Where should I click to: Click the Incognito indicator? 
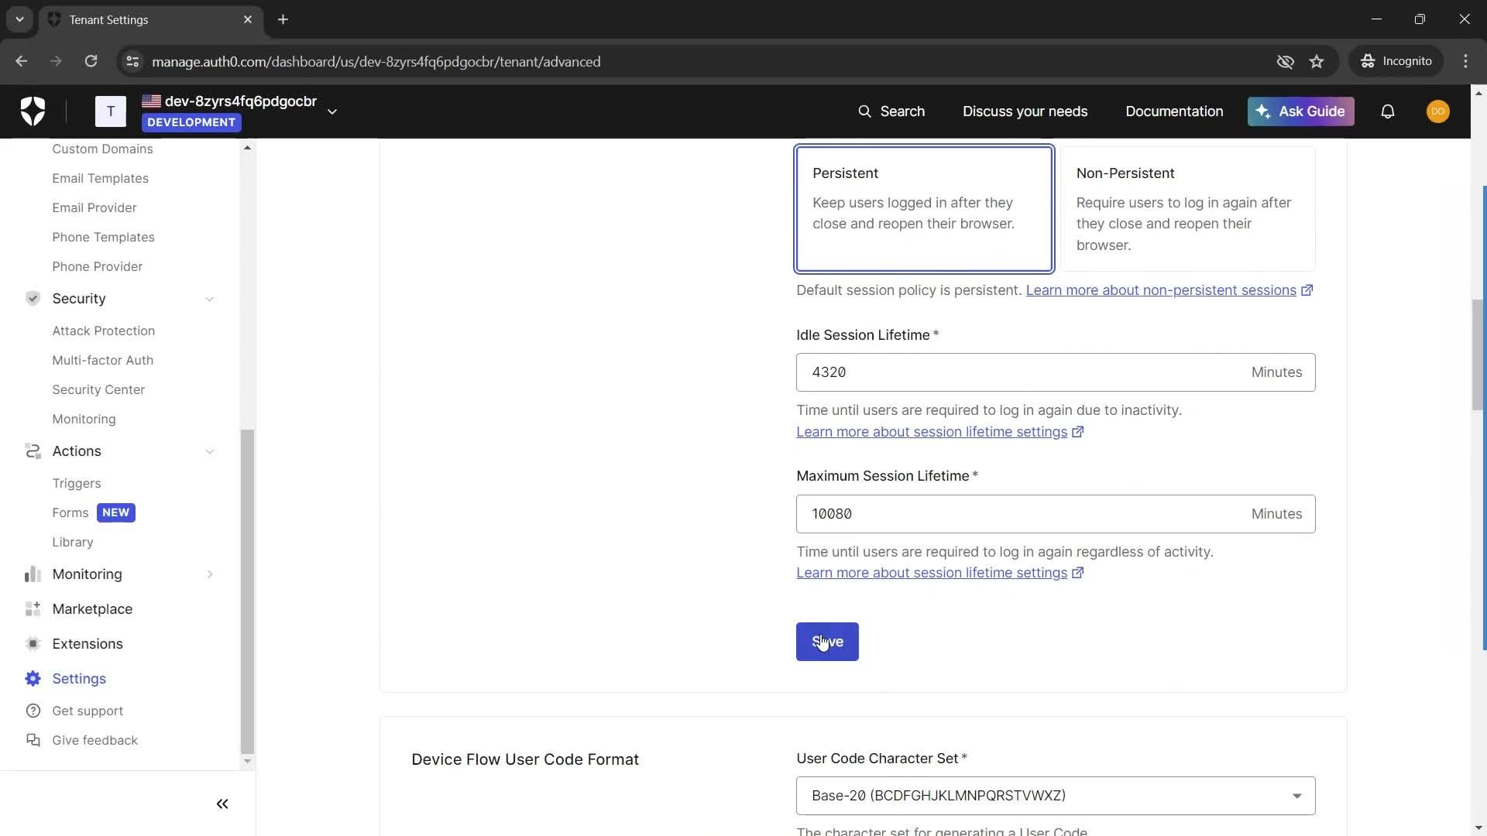[1396, 61]
